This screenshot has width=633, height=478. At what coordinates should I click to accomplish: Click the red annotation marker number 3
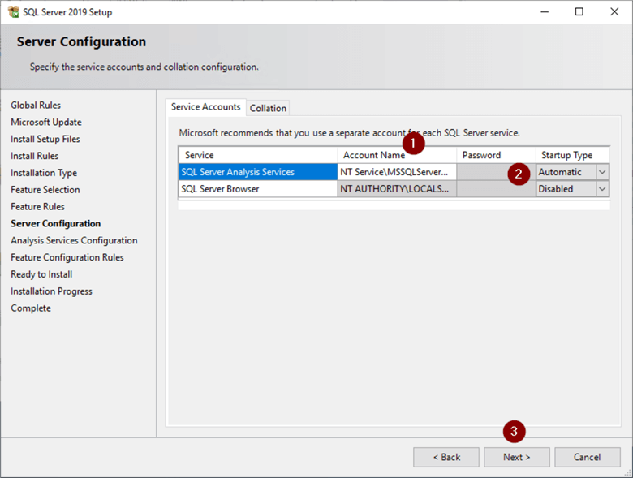click(512, 431)
